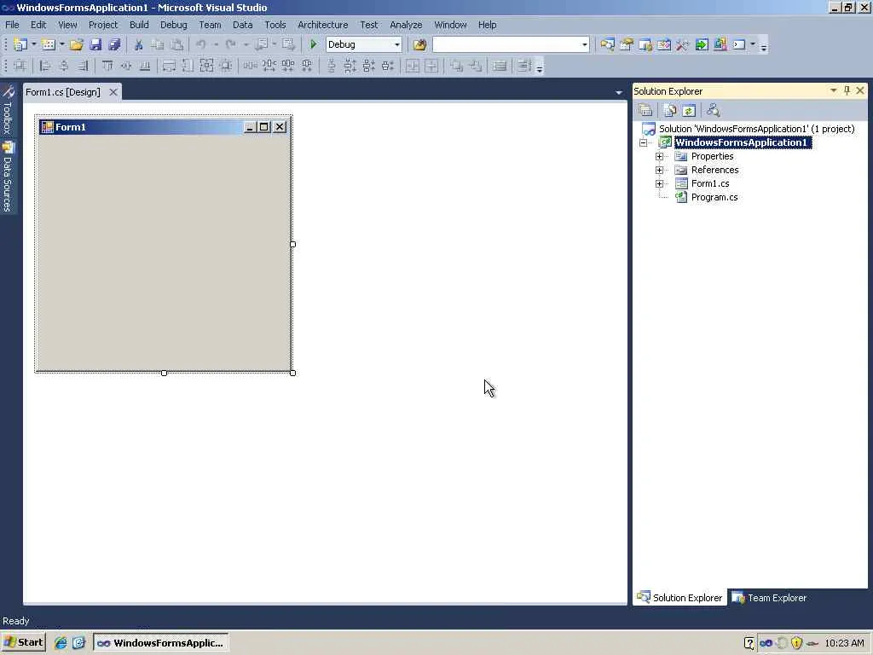Collapse the WindowsFormsApplication1 project node
Viewport: 873px width, 655px height.
coord(644,142)
